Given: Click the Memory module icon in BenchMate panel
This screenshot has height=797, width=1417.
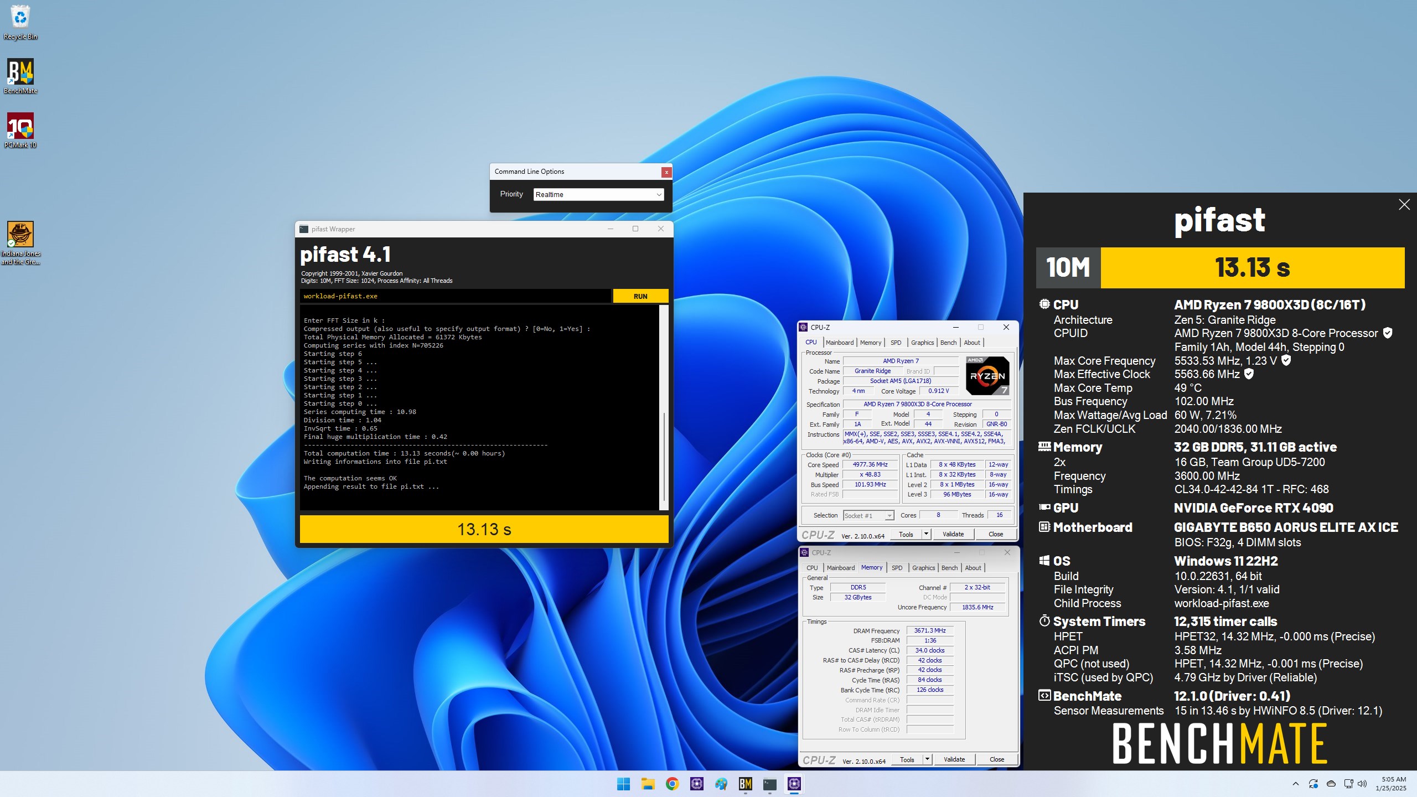Looking at the screenshot, I should coord(1044,446).
